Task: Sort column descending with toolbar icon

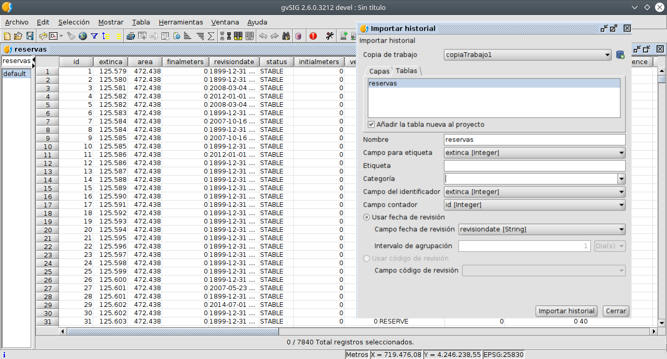Action: coord(200,36)
